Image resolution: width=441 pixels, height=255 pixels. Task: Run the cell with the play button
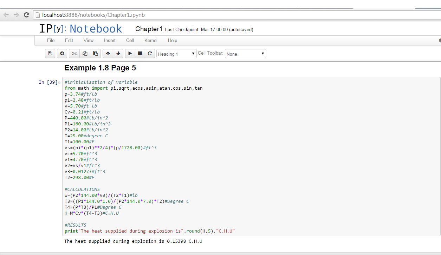click(130, 54)
